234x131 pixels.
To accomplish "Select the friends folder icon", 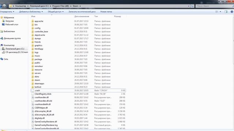I will pyautogui.click(x=33, y=42).
